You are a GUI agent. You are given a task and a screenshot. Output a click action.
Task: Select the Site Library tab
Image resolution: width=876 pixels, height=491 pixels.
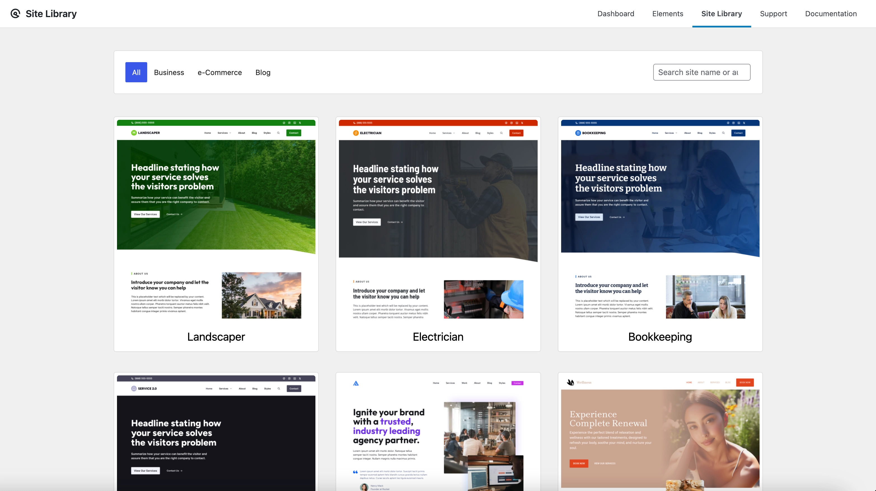[x=721, y=14]
